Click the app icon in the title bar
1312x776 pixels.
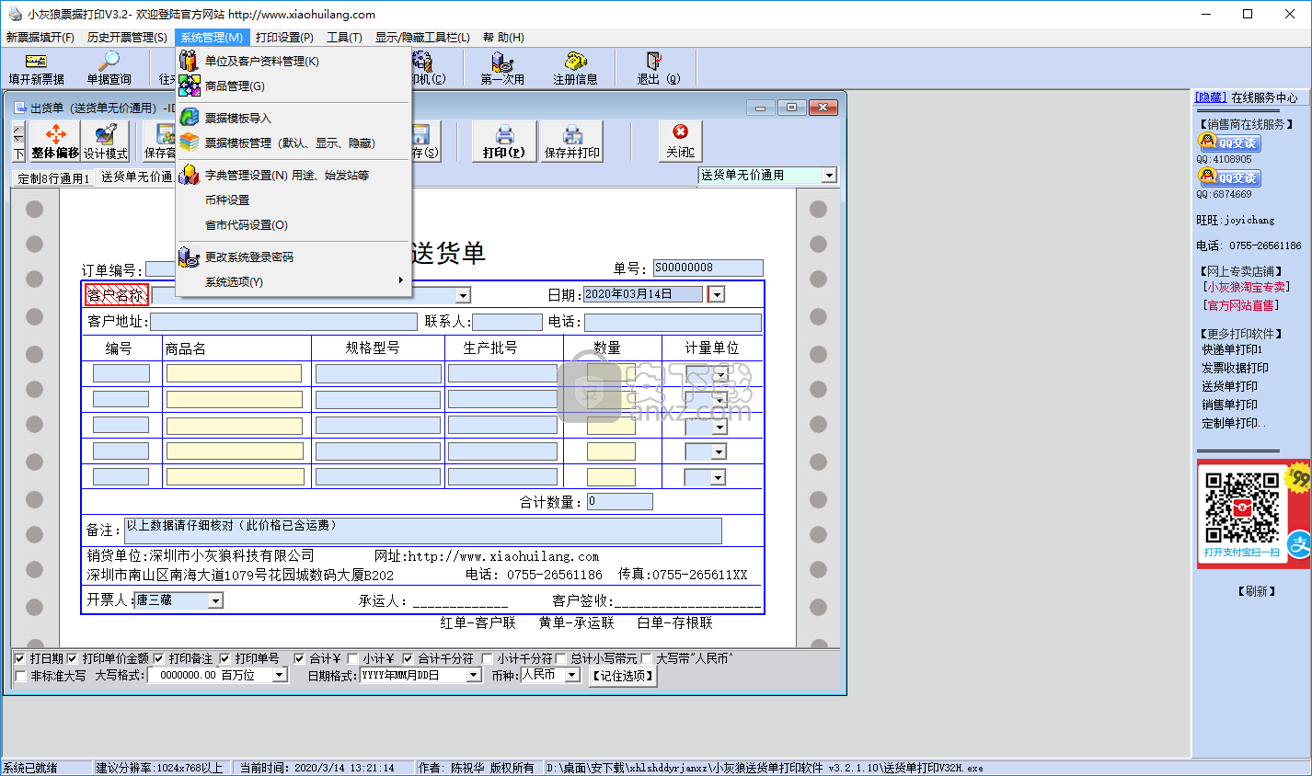15,14
